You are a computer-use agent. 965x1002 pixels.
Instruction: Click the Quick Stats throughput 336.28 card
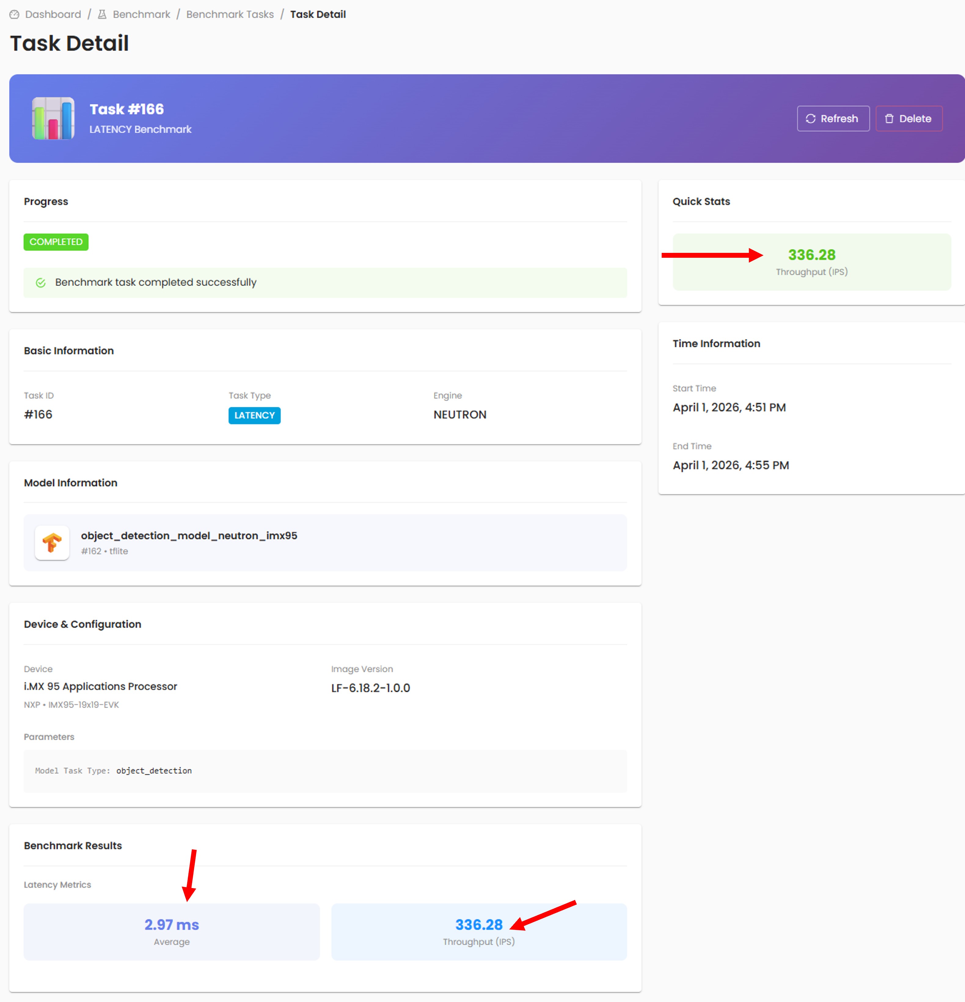tap(812, 262)
